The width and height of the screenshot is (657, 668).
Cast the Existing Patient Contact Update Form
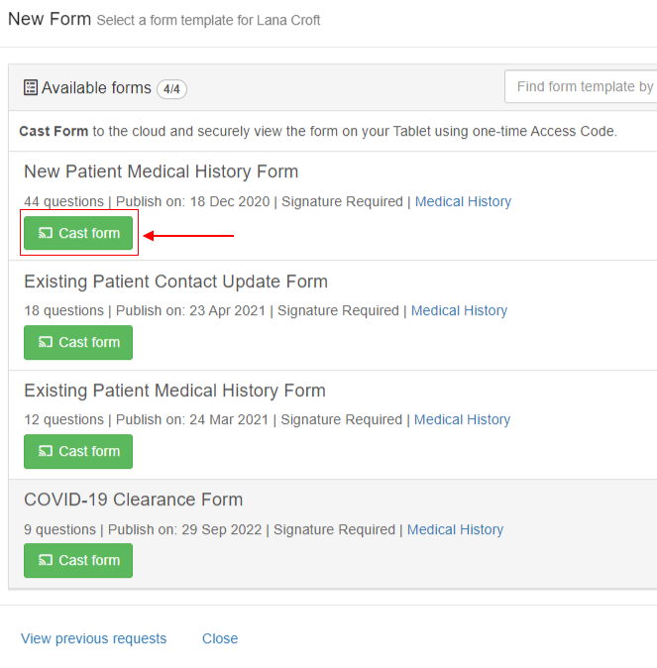pos(78,342)
